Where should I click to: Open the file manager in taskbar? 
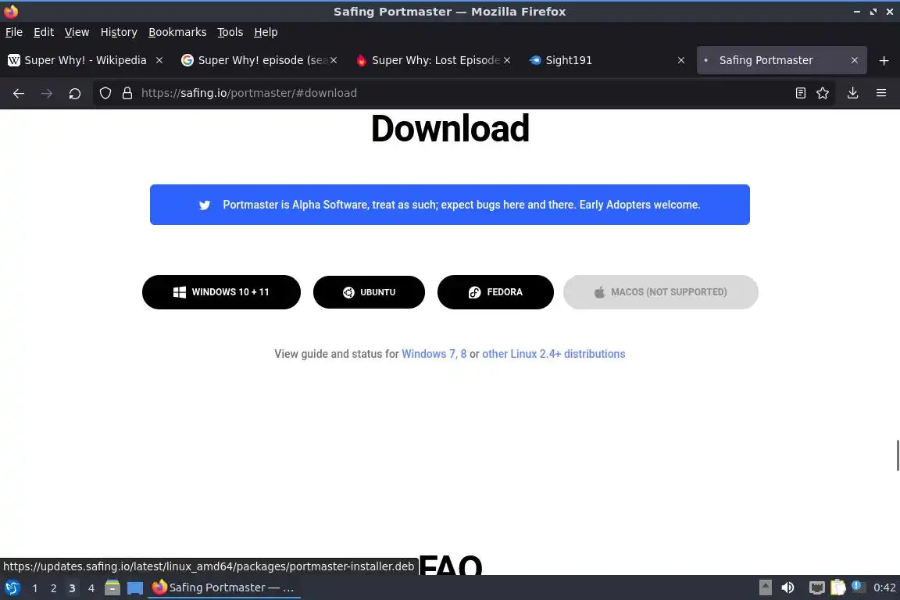pyautogui.click(x=112, y=588)
